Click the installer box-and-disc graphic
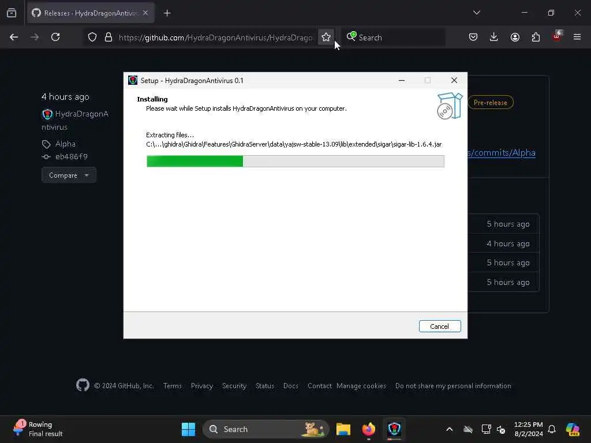Screen dimensions: 591x443 (449, 106)
